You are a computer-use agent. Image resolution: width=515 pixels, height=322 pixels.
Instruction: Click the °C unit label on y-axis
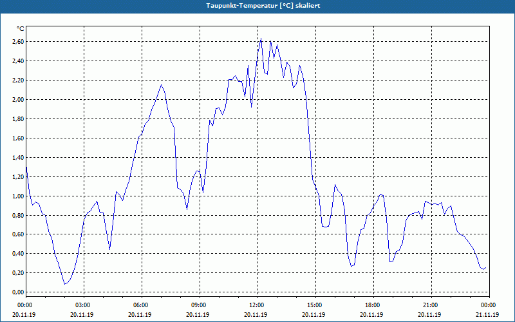[x=20, y=29]
